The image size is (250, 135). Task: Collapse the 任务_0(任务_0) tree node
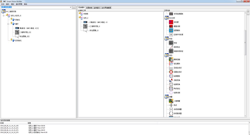3,15
